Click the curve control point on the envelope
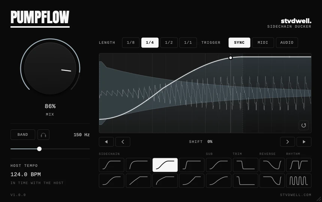 [230, 58]
